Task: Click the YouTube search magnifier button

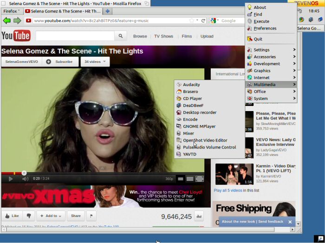Action: point(121,36)
